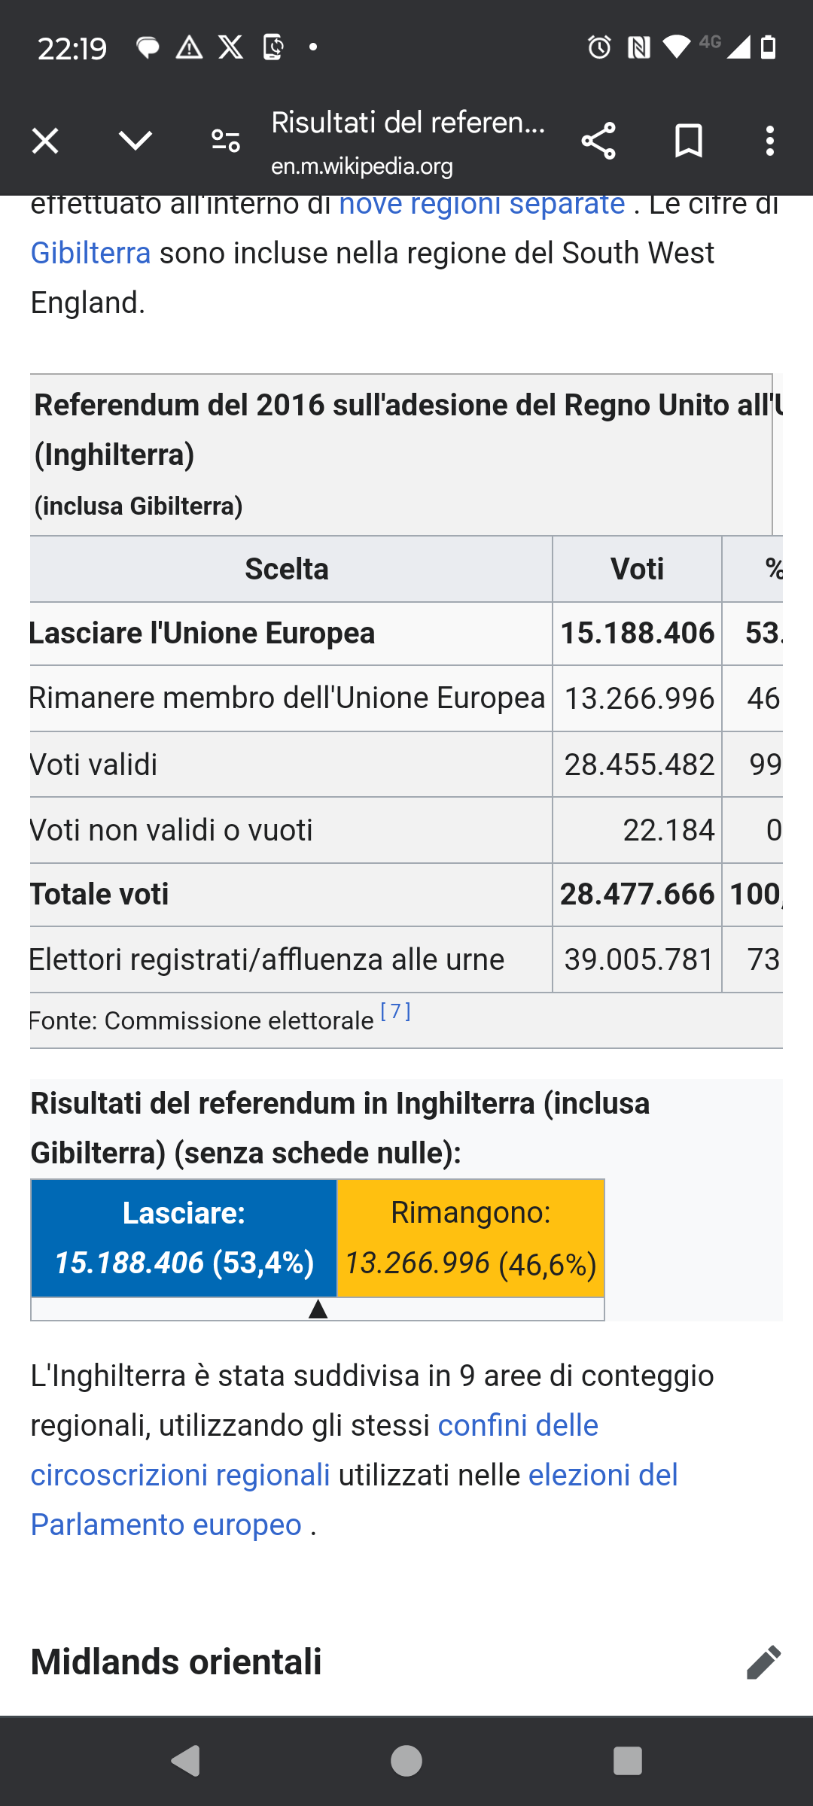Close the custom tab with X icon

point(45,141)
